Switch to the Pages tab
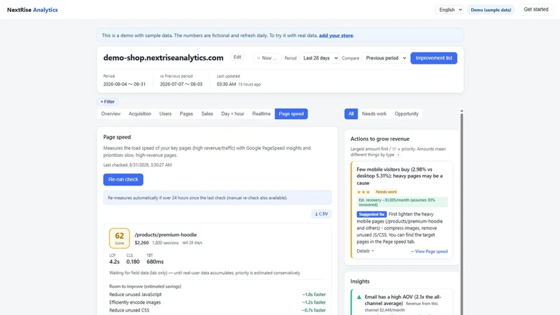560x315 pixels. click(186, 113)
